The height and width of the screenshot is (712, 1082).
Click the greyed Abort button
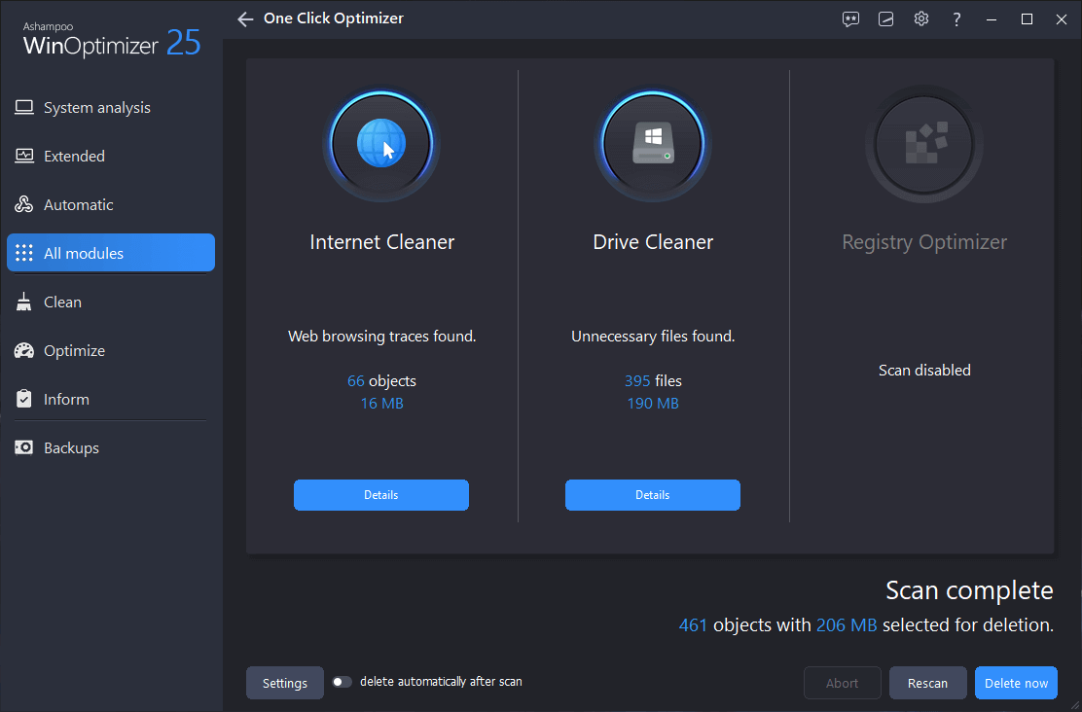[842, 683]
